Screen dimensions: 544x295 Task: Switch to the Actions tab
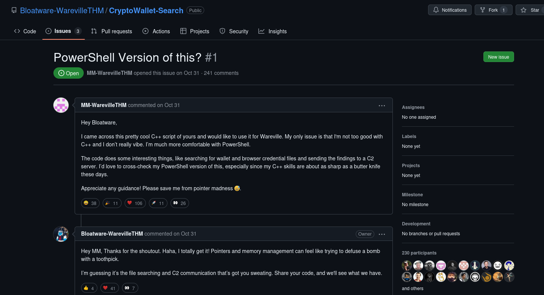pyautogui.click(x=156, y=31)
